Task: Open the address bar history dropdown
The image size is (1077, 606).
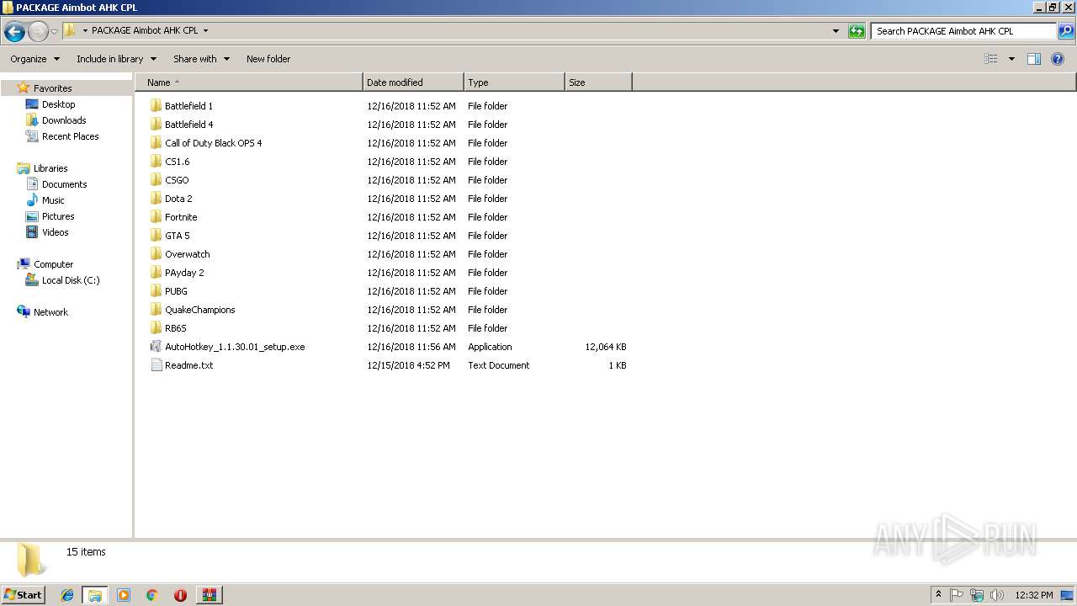Action: 836,31
